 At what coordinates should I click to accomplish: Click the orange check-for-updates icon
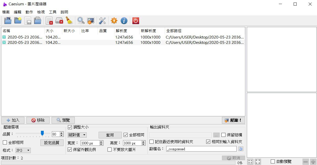(114, 21)
